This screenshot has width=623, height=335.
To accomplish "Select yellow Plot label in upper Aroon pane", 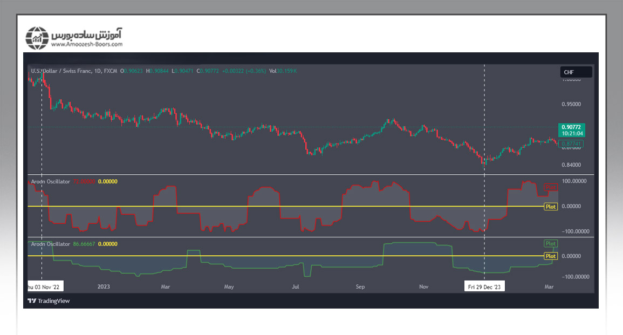I will click(550, 207).
